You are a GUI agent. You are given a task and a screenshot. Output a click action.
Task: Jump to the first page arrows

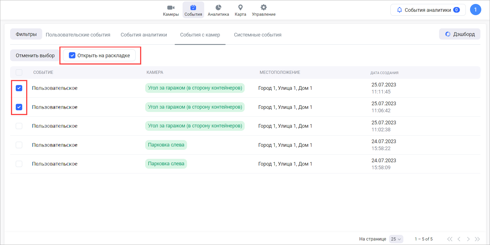pos(450,239)
